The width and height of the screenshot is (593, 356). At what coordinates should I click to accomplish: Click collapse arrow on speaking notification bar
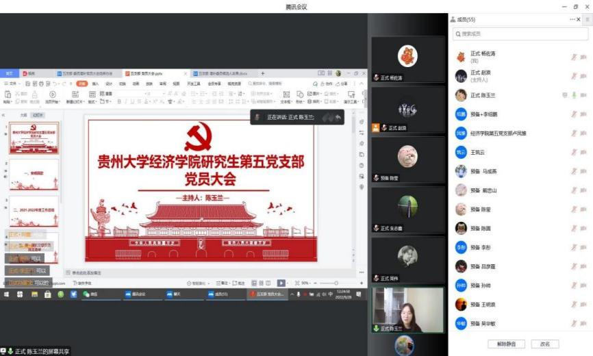coord(338,117)
